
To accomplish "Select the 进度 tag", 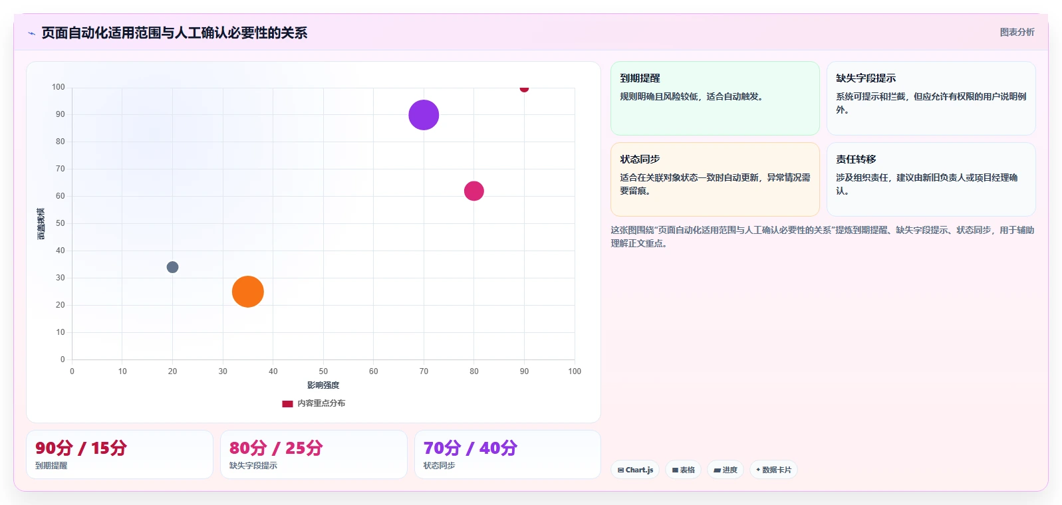I will tap(726, 470).
